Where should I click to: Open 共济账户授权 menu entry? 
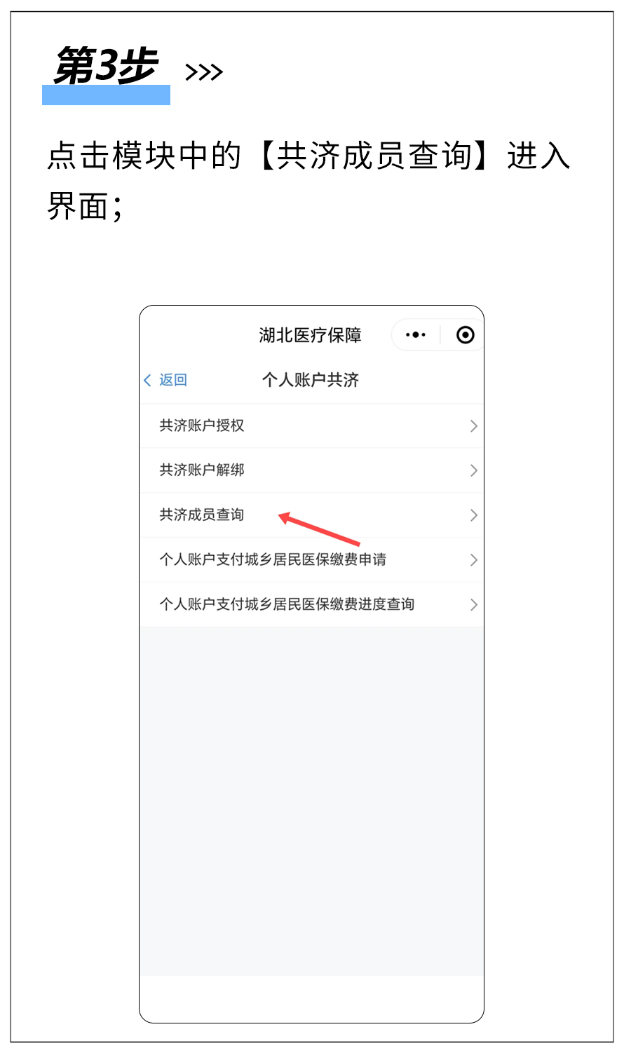[311, 426]
